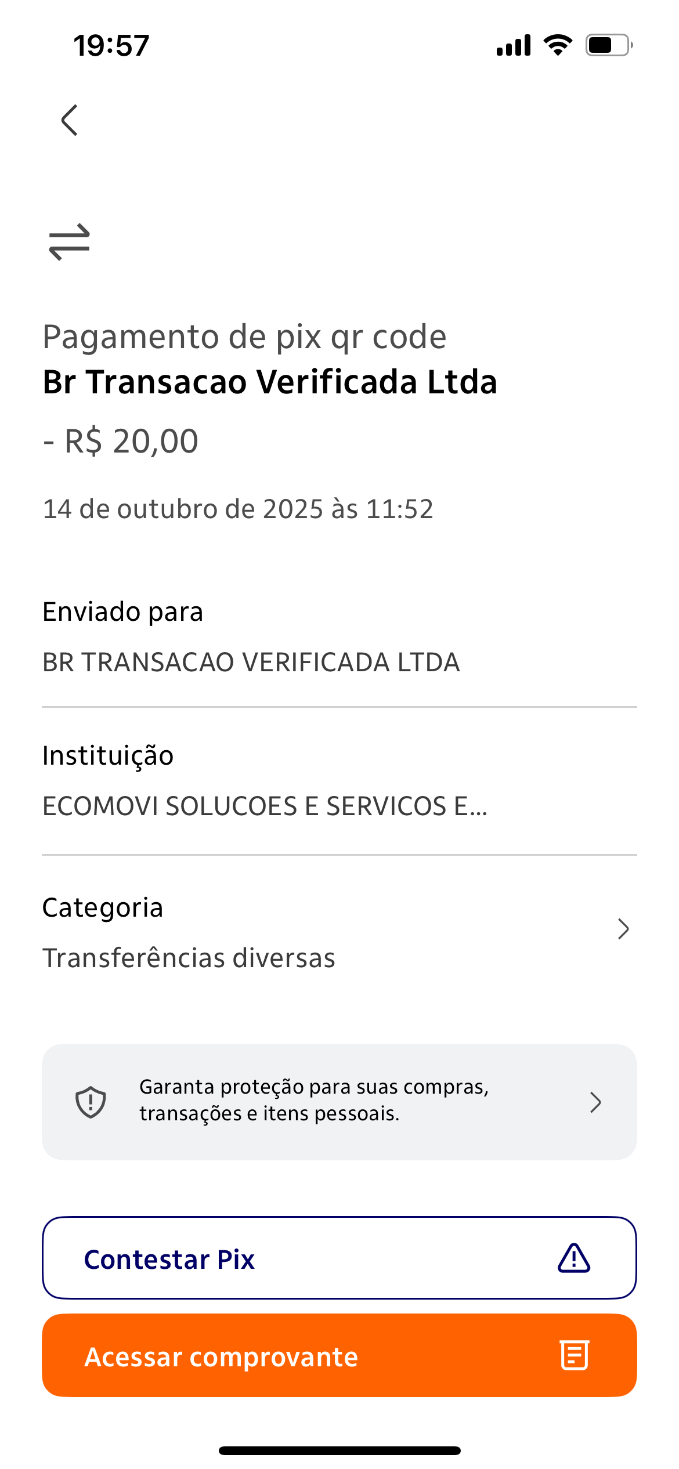
Task: Expand the Categoria chevron
Action: click(623, 929)
